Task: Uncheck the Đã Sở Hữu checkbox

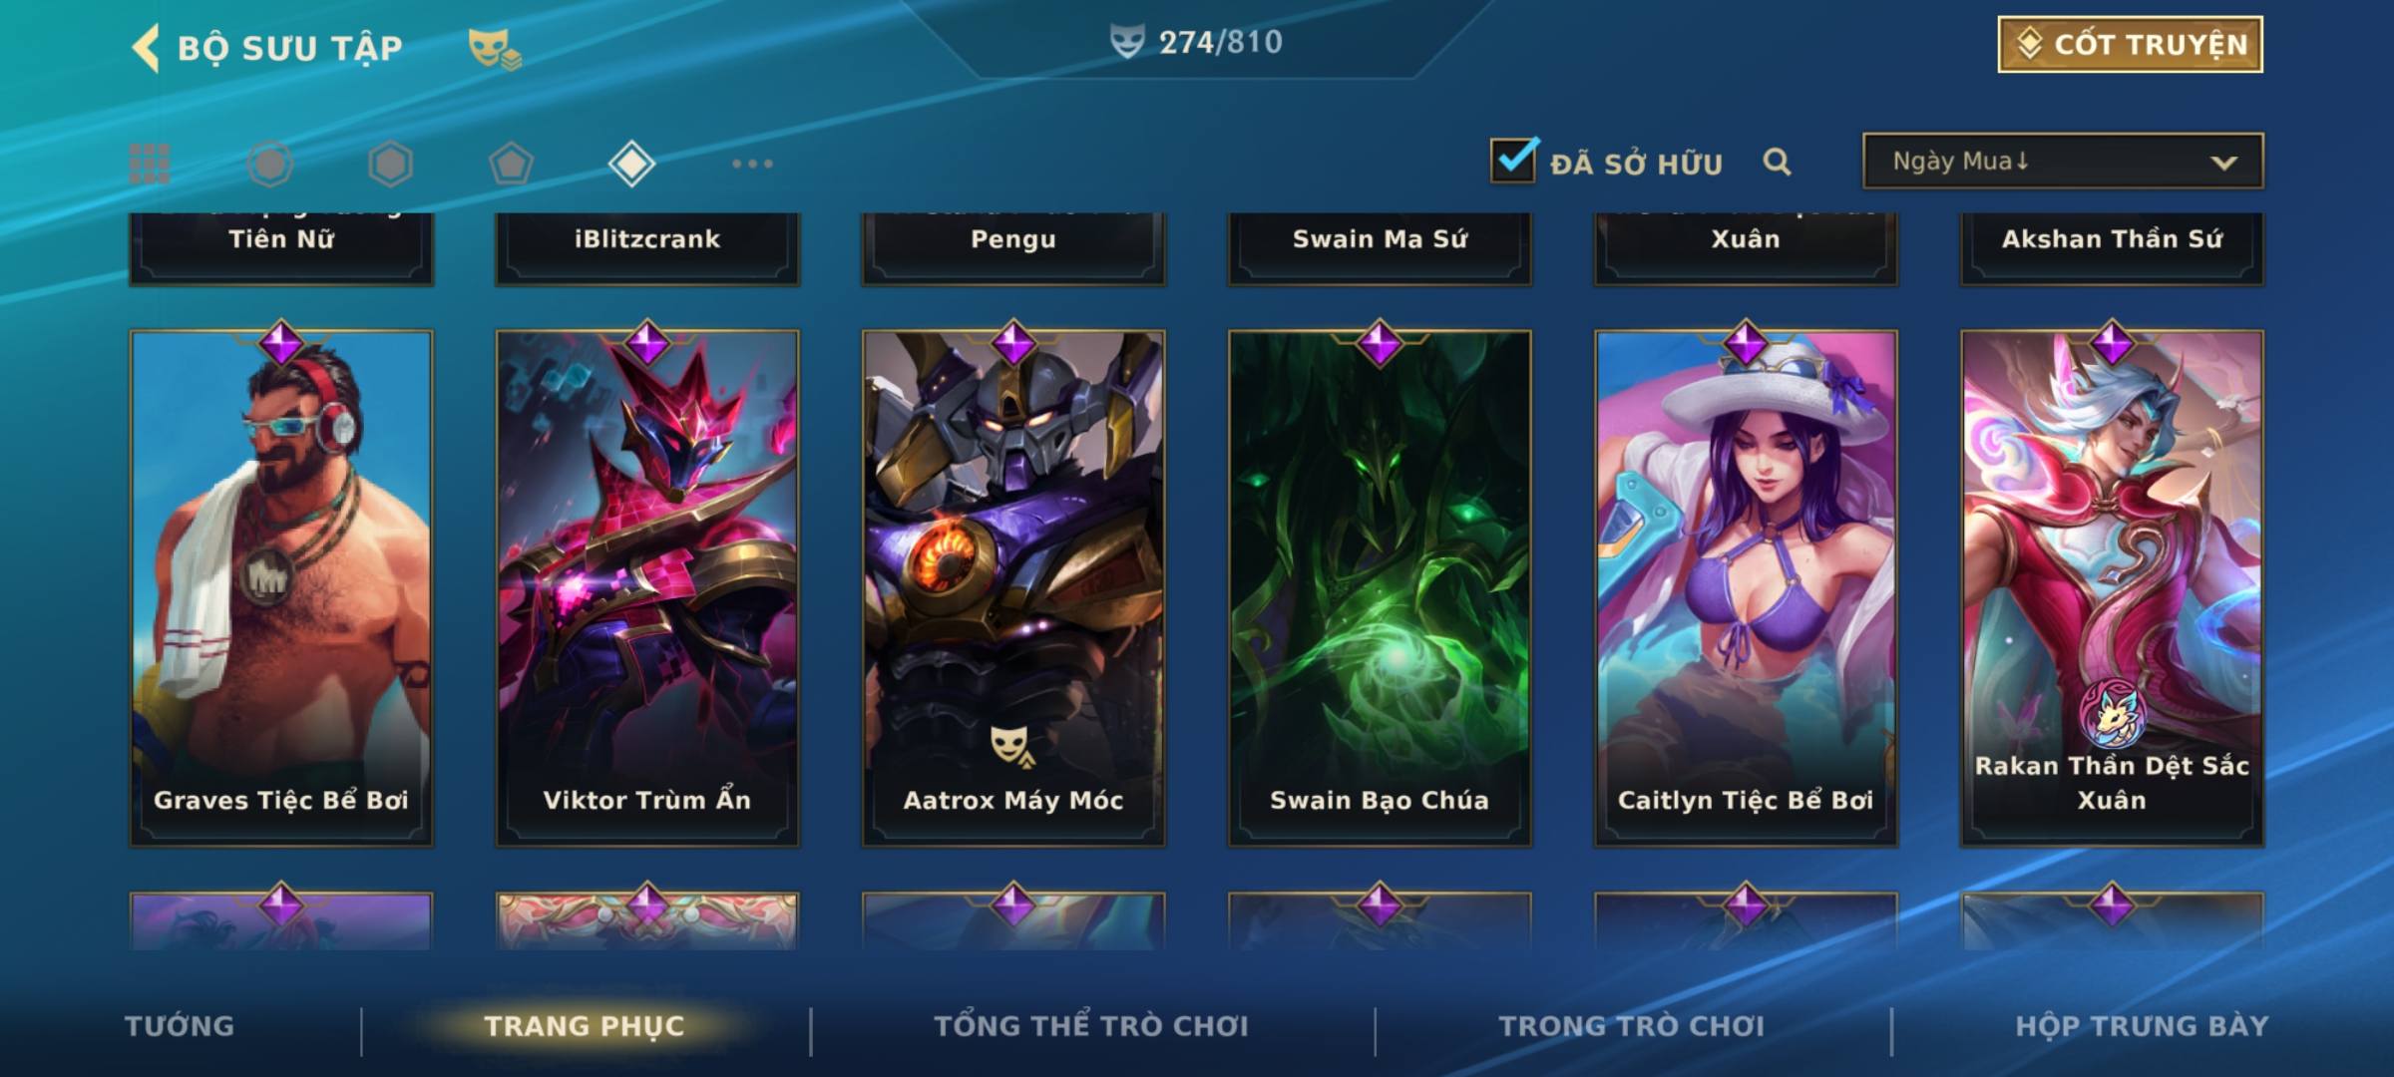Action: point(1514,160)
